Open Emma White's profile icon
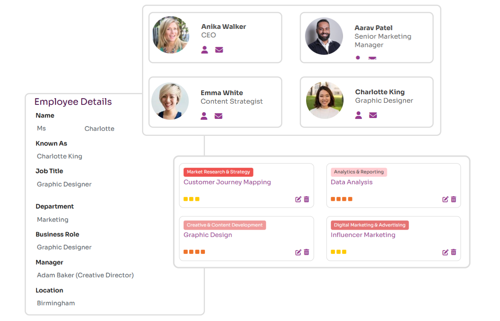Image resolution: width=500 pixels, height=321 pixels. click(204, 116)
